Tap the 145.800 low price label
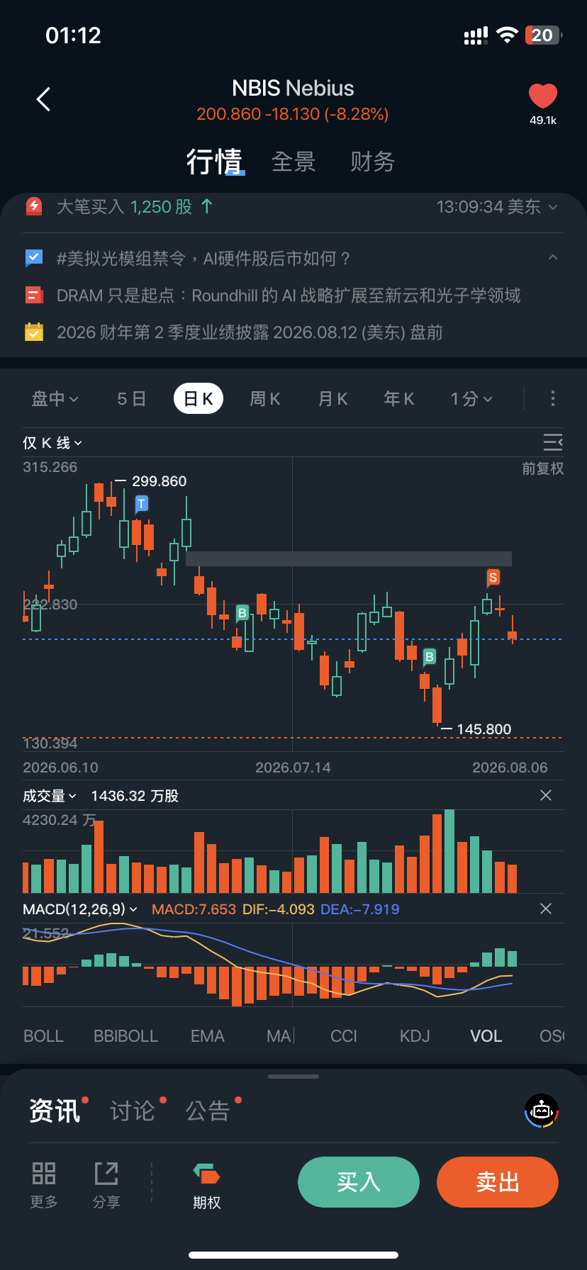The height and width of the screenshot is (1270, 587). pyautogui.click(x=484, y=729)
